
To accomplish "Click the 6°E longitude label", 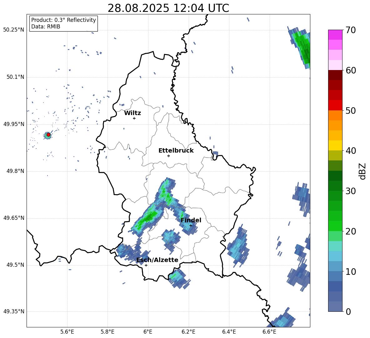I will point(148,332).
